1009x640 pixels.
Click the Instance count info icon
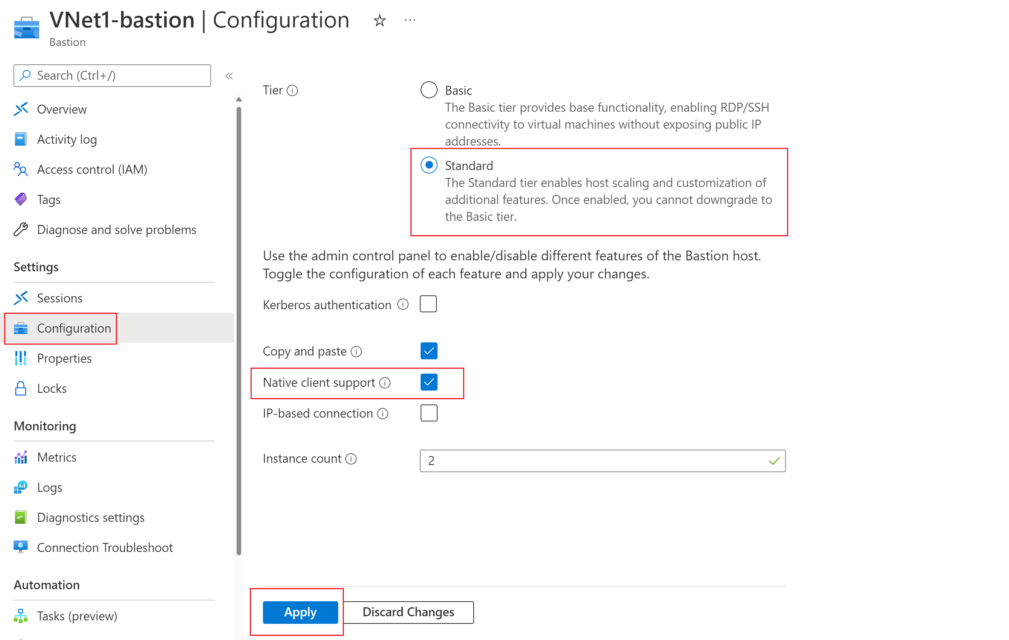pyautogui.click(x=351, y=459)
